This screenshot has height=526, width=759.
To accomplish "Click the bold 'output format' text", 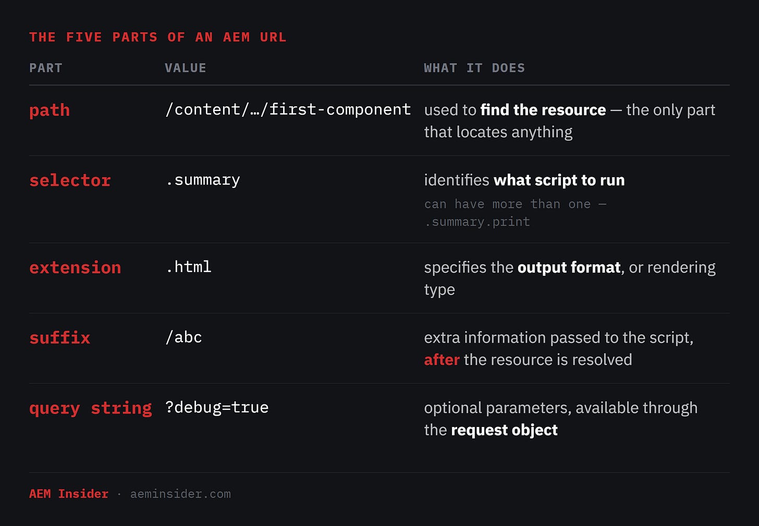I will (569, 267).
